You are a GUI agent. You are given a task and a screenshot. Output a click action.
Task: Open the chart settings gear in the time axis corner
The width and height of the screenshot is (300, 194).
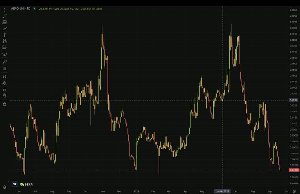click(x=294, y=191)
